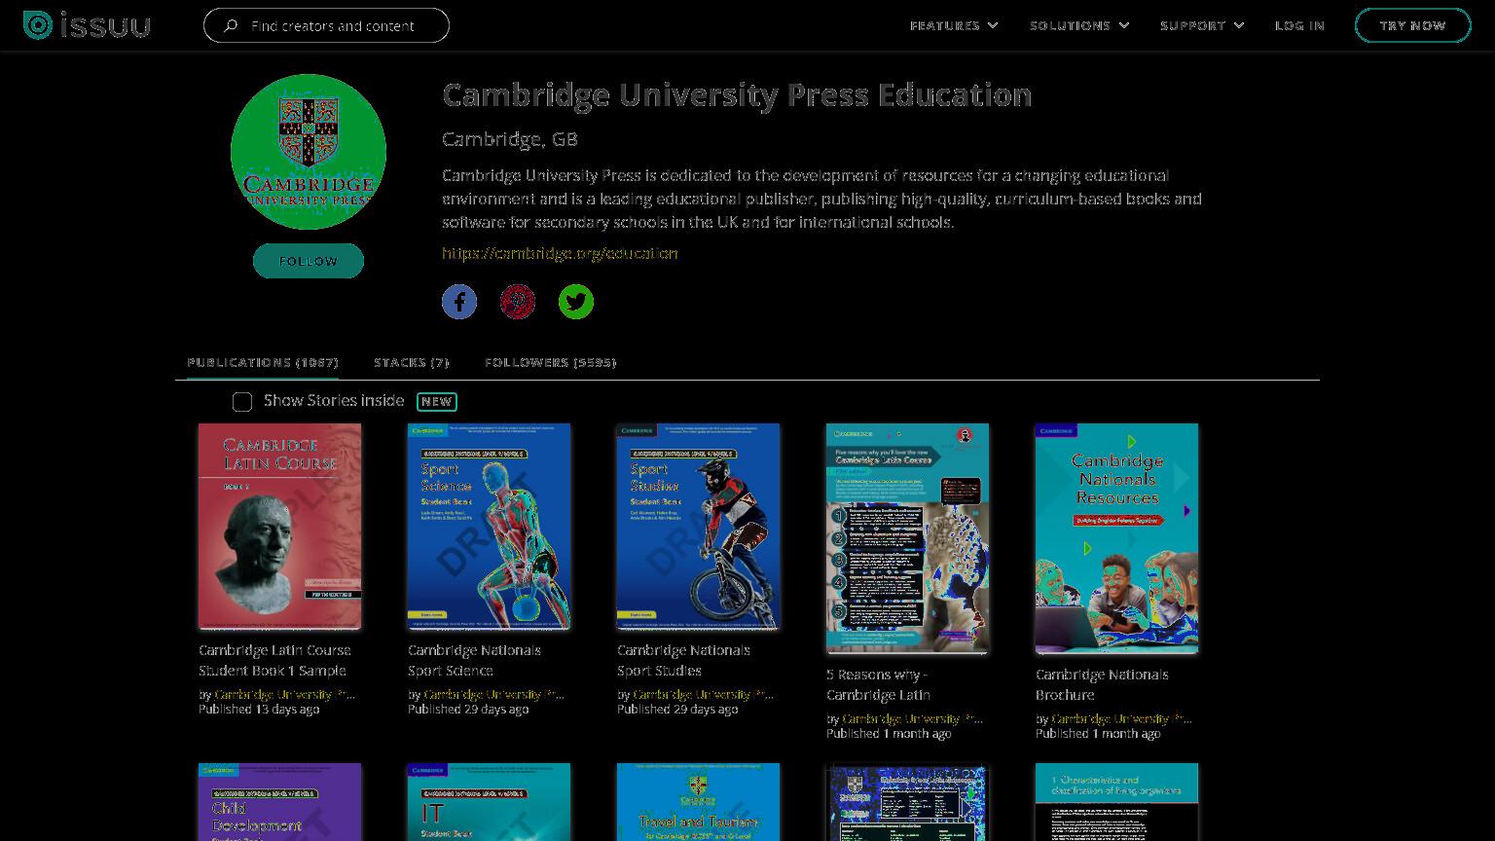Viewport: 1495px width, 841px height.
Task: Open the 5 Reasons why cover thumbnail
Action: pyautogui.click(x=908, y=538)
